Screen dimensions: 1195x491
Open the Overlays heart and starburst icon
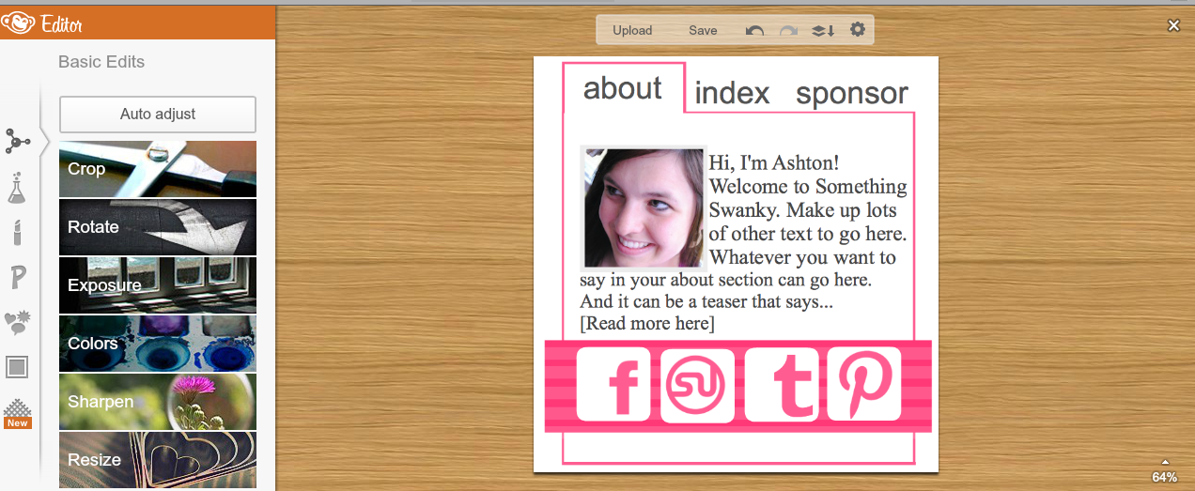coord(17,323)
